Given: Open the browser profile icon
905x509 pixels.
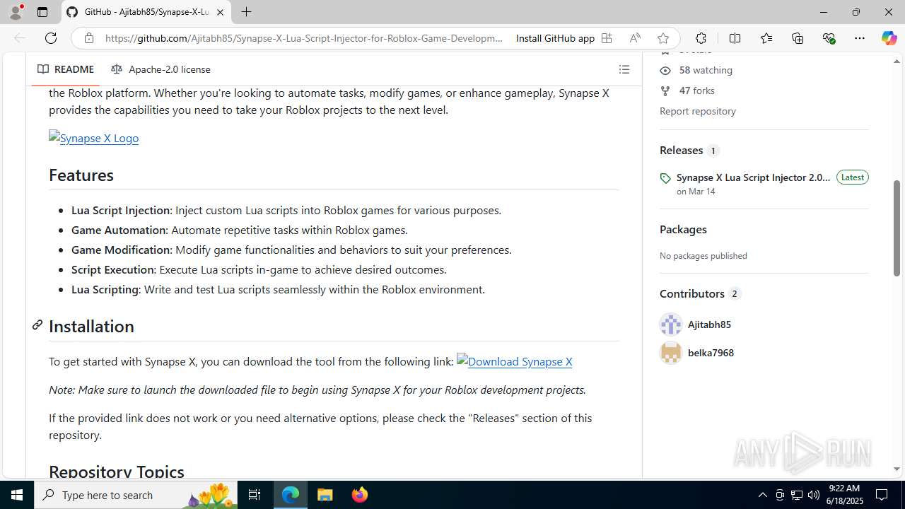Looking at the screenshot, I should [x=16, y=12].
